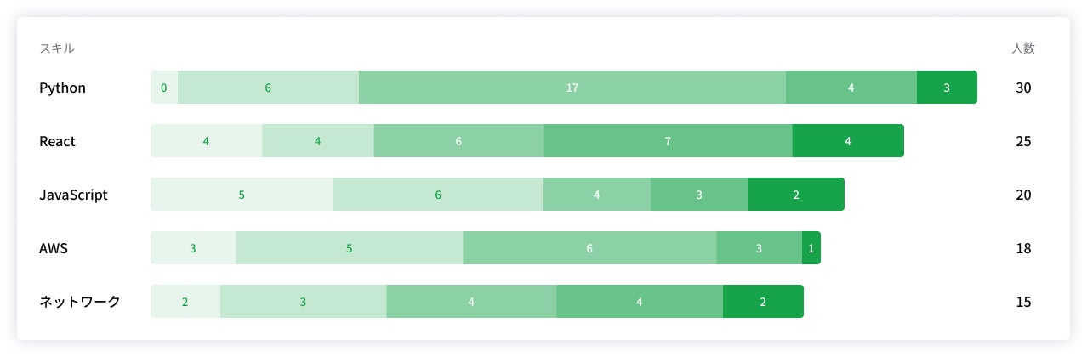1087x357 pixels.
Task: Click the React bar segment showing 6
Action: pyautogui.click(x=458, y=141)
